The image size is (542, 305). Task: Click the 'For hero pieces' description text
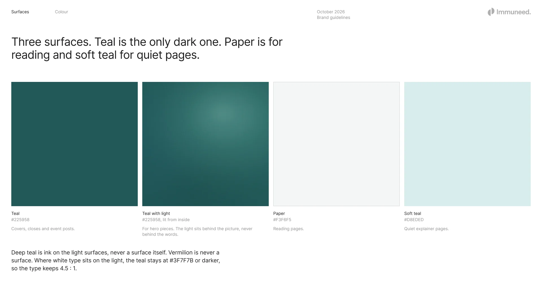(x=197, y=232)
